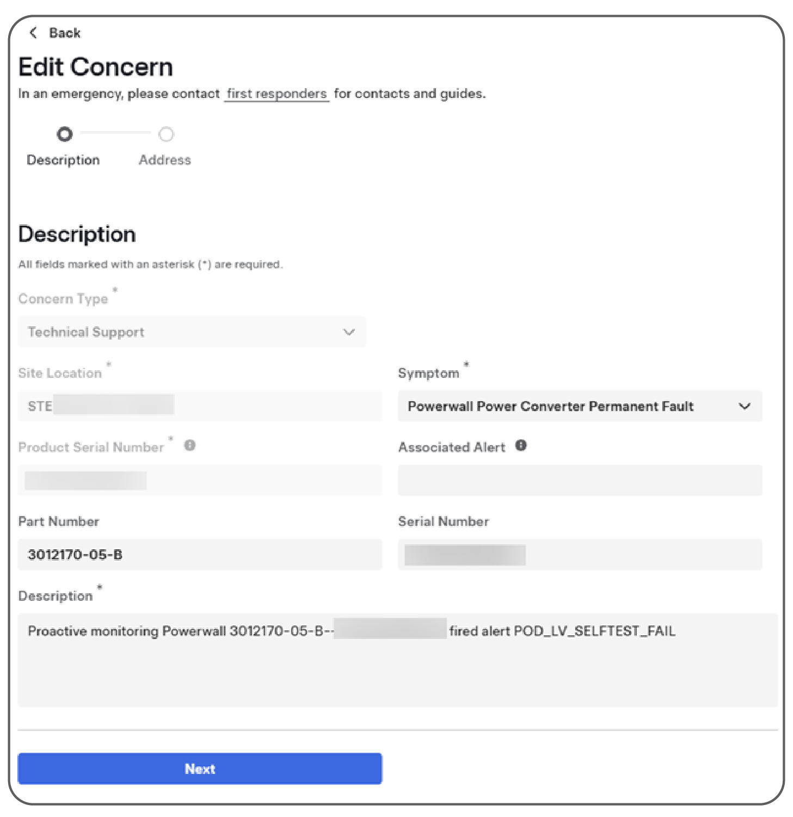793x817 pixels.
Task: Focus the Associated Alert input field
Action: coord(580,480)
